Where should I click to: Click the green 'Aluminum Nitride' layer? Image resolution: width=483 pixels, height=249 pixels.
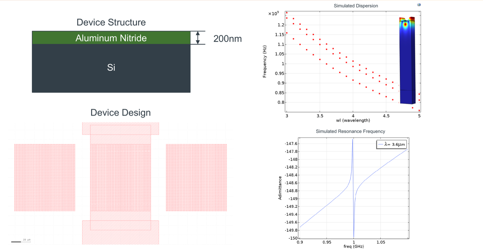coord(111,38)
